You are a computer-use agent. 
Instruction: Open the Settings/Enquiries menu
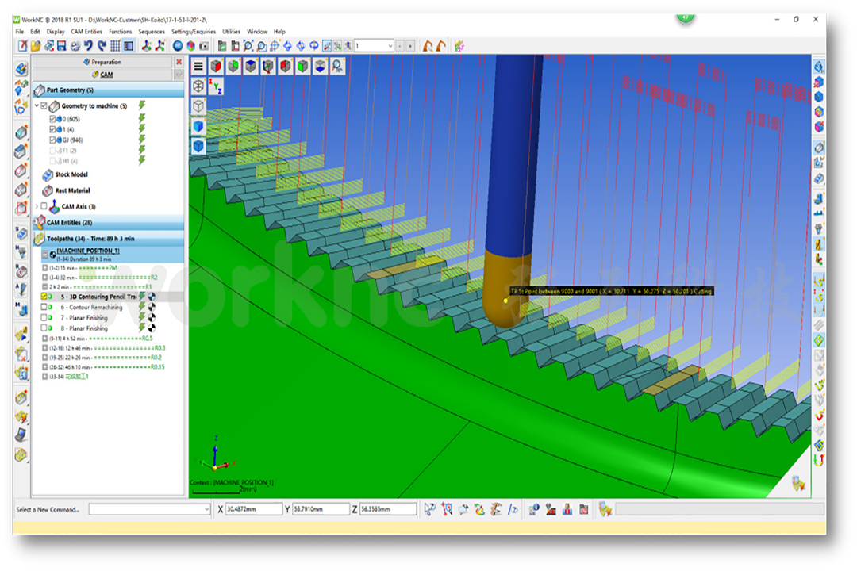pyautogui.click(x=194, y=32)
